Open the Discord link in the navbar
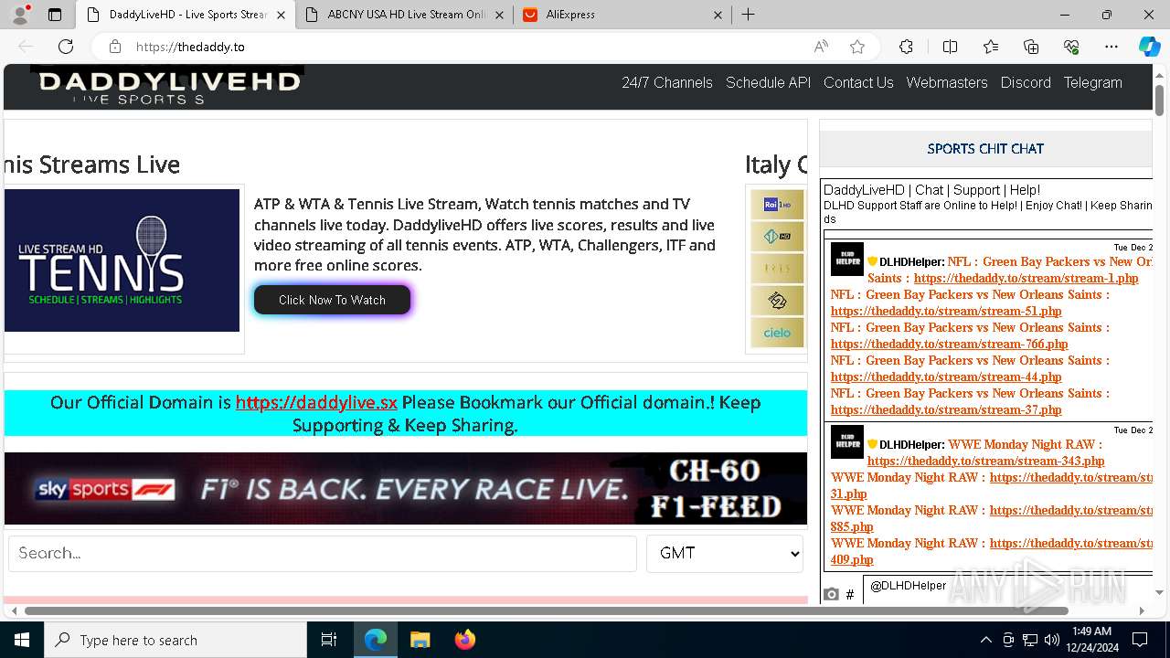Image resolution: width=1170 pixels, height=658 pixels. (x=1026, y=82)
